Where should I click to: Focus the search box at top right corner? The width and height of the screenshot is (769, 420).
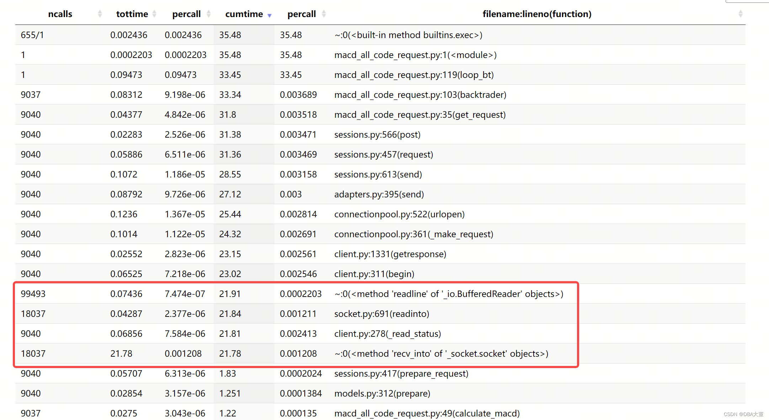click(747, 1)
